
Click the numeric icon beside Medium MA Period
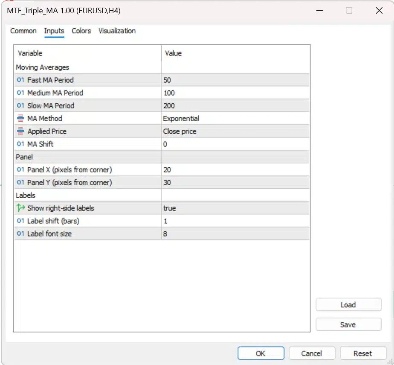pyautogui.click(x=20, y=93)
